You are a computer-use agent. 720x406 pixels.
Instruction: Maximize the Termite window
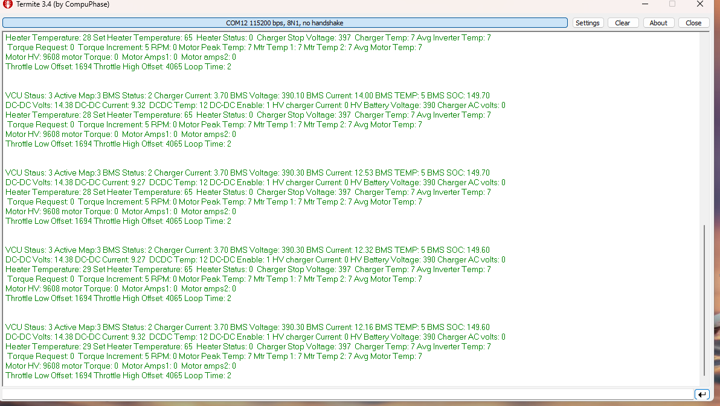pyautogui.click(x=672, y=4)
